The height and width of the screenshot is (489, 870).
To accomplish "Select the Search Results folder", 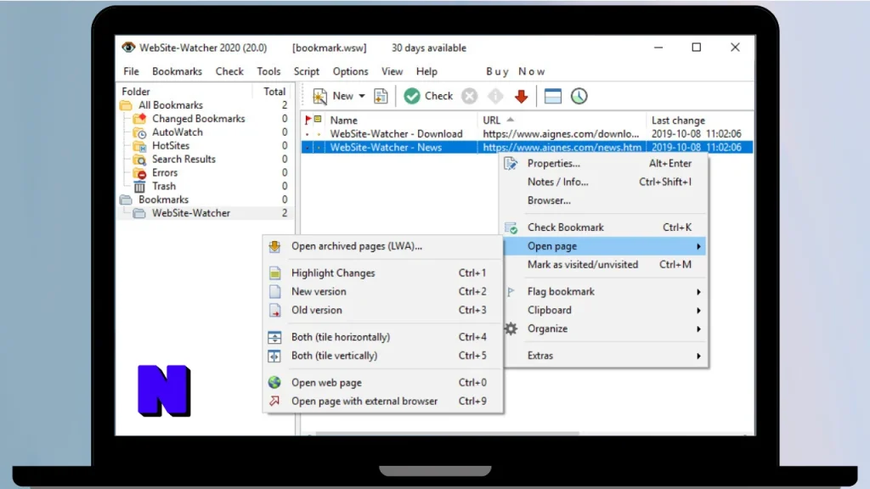I will point(184,159).
